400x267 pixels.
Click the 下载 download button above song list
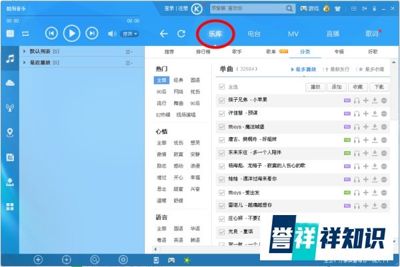tap(379, 87)
